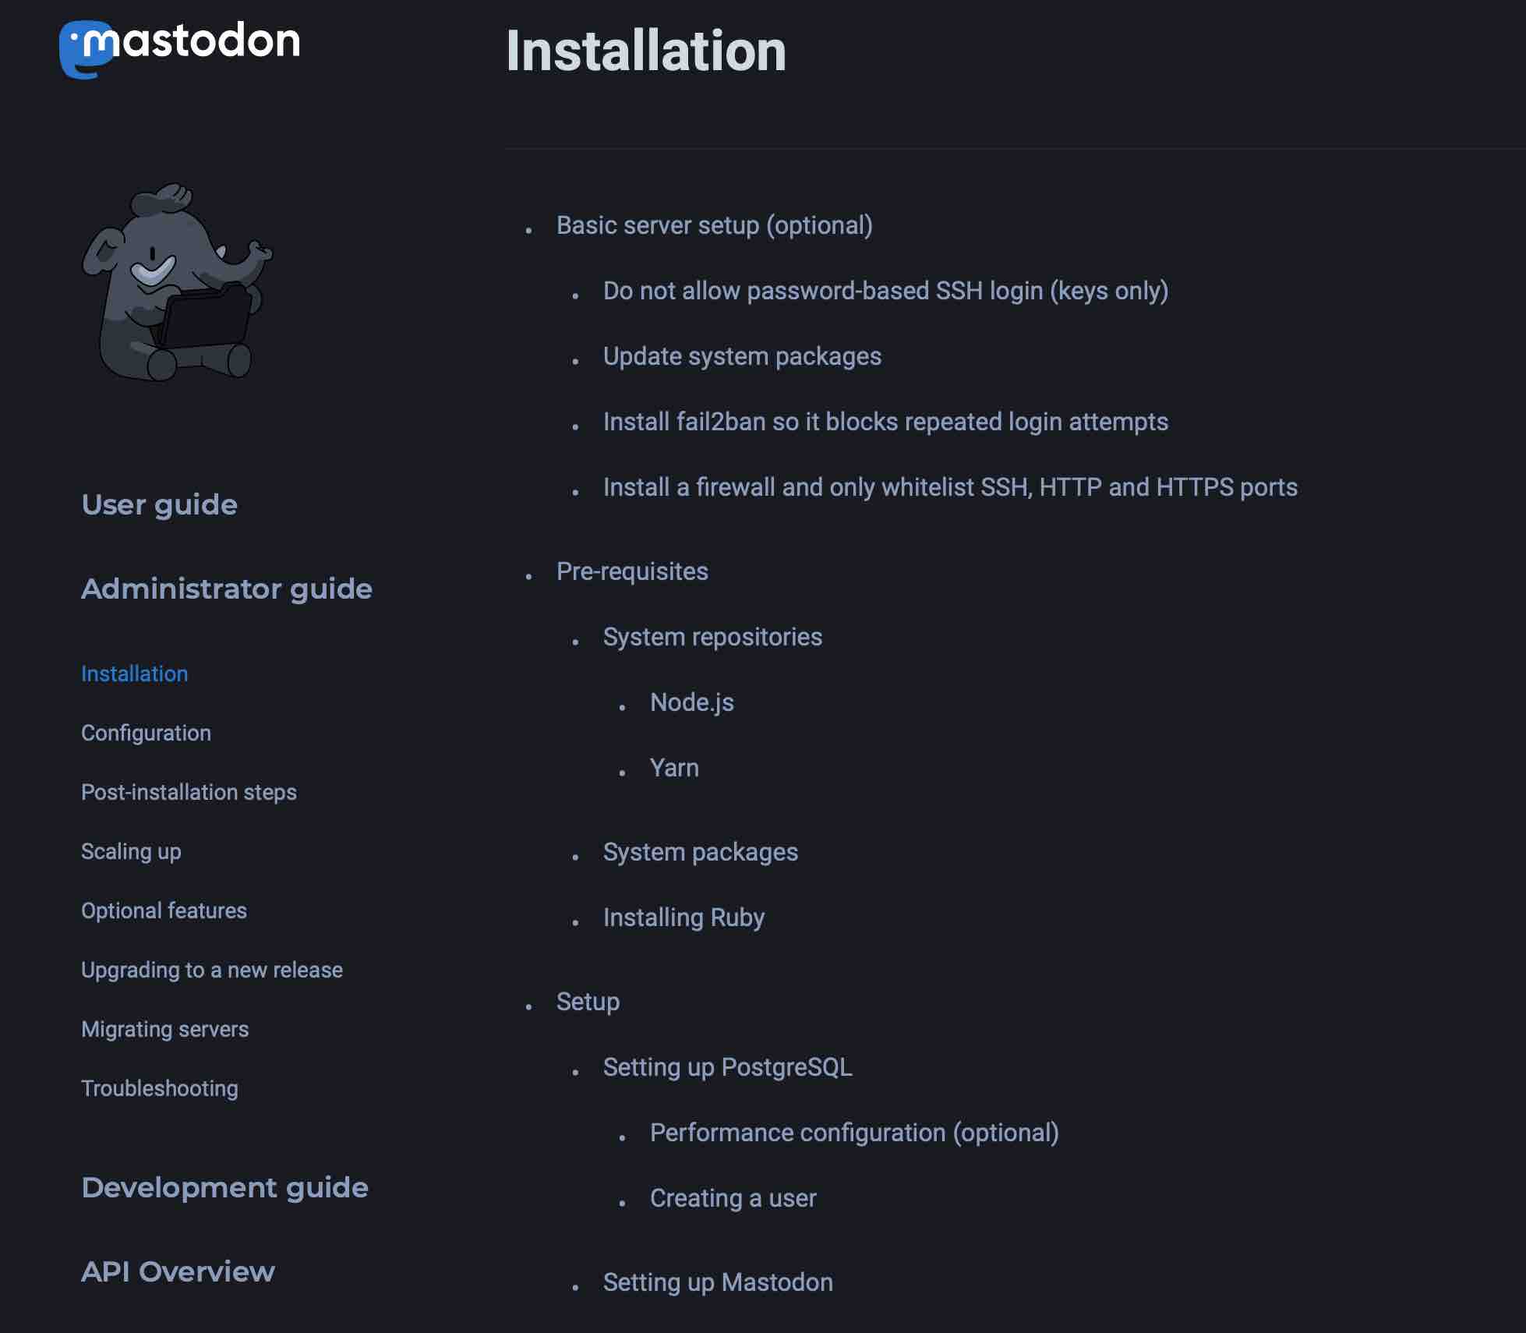Click the Mastodon logo icon

pos(86,48)
